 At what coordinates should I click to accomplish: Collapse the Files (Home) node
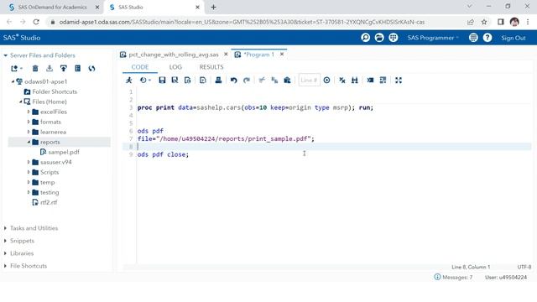tap(20, 102)
